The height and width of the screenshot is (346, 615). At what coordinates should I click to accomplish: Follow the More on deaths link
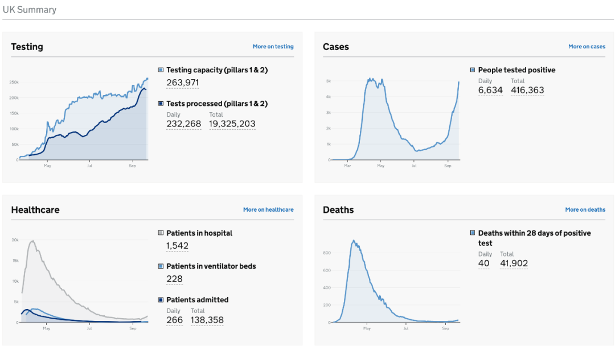pos(585,209)
